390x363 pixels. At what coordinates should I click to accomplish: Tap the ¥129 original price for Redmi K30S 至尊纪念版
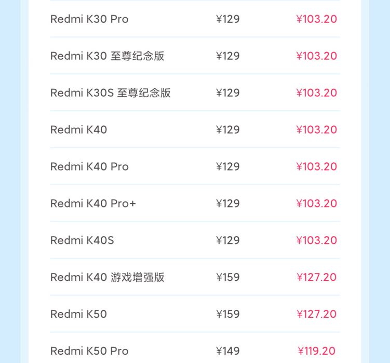click(x=227, y=93)
